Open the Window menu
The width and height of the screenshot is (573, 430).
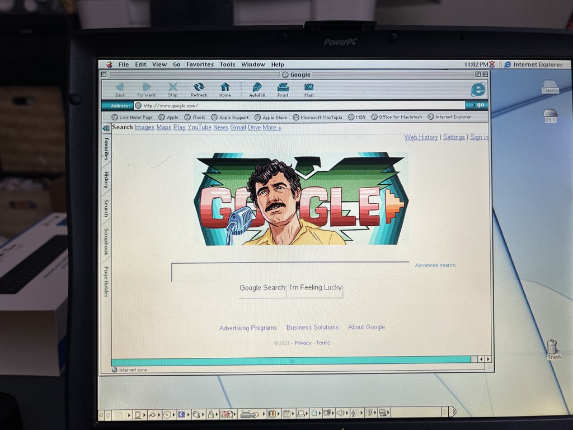coord(253,64)
